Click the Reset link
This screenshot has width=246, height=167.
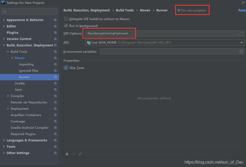pos(242,10)
